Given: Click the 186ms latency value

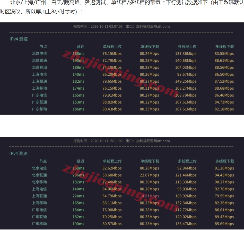Looking at the screenshot, I should [78, 109].
